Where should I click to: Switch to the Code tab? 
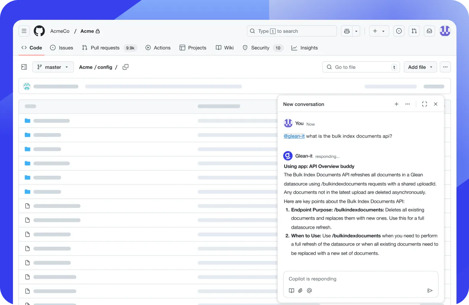pyautogui.click(x=32, y=48)
